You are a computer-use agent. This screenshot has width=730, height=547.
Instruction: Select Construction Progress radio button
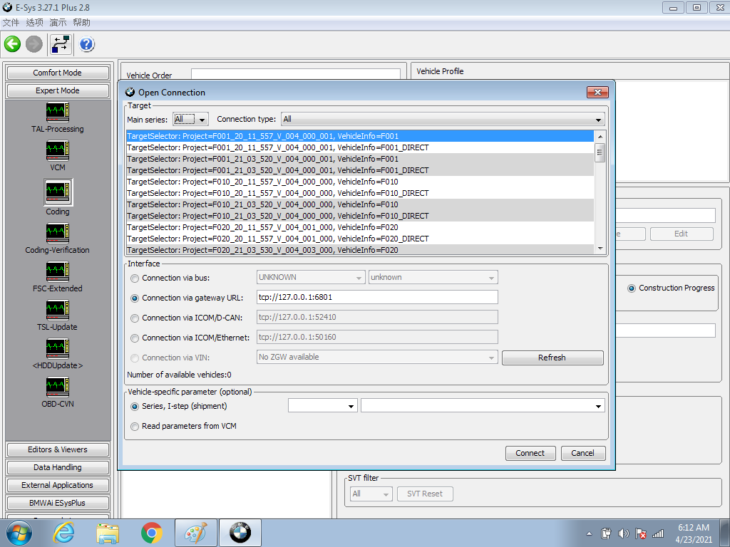[x=632, y=288]
